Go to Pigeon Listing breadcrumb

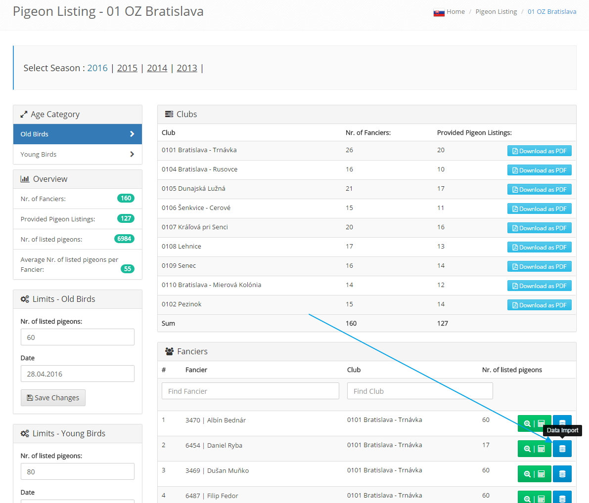click(x=496, y=12)
